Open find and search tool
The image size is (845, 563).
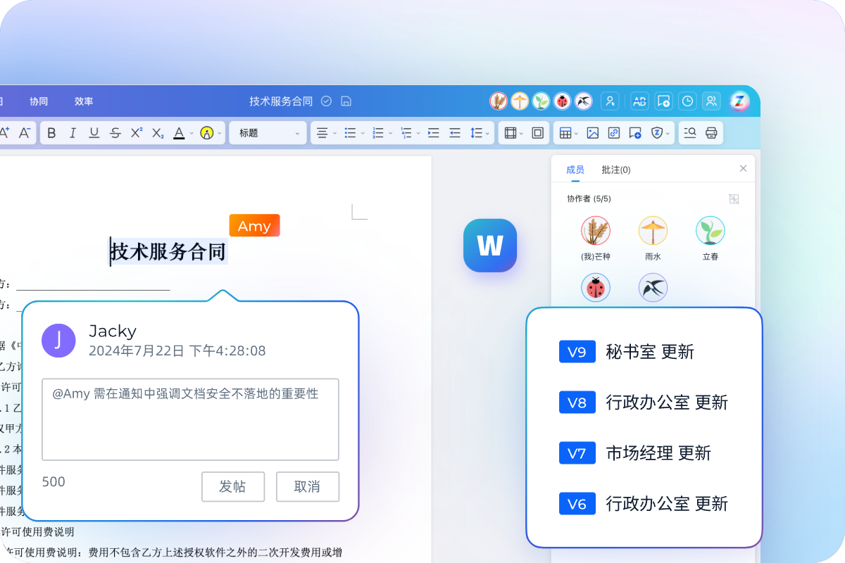pos(690,133)
